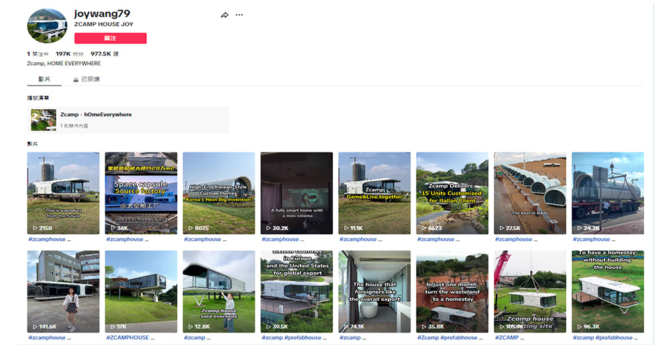Viewport: 671px width, 348px height.
Task: Click #zcamphouse caption under the 8025 video
Action: pyautogui.click(x=205, y=239)
